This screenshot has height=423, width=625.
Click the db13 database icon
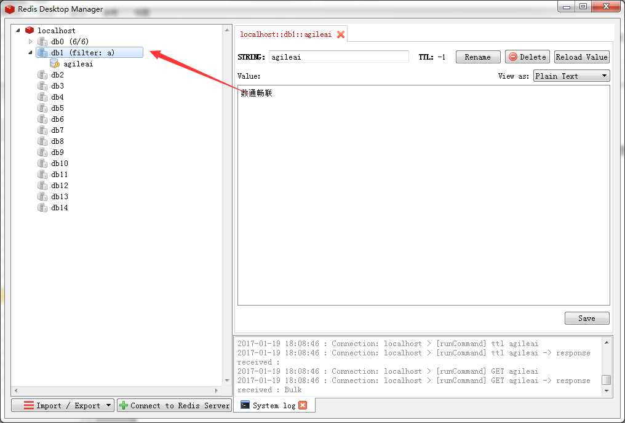tap(42, 196)
